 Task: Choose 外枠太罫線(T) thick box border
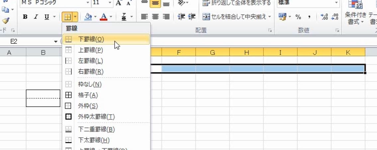tap(106, 117)
